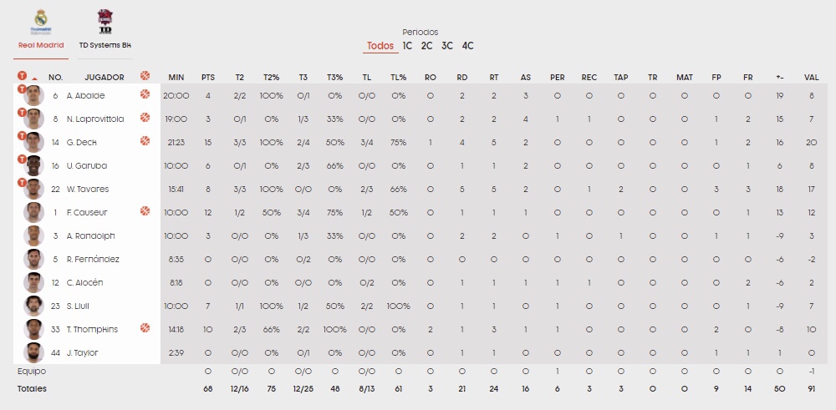Show stats for the 4C period

tap(467, 46)
